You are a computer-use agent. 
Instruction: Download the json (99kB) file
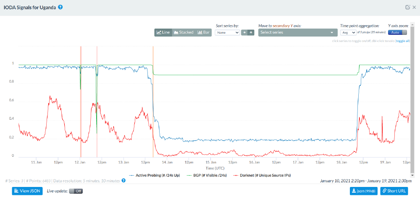click(x=363, y=191)
